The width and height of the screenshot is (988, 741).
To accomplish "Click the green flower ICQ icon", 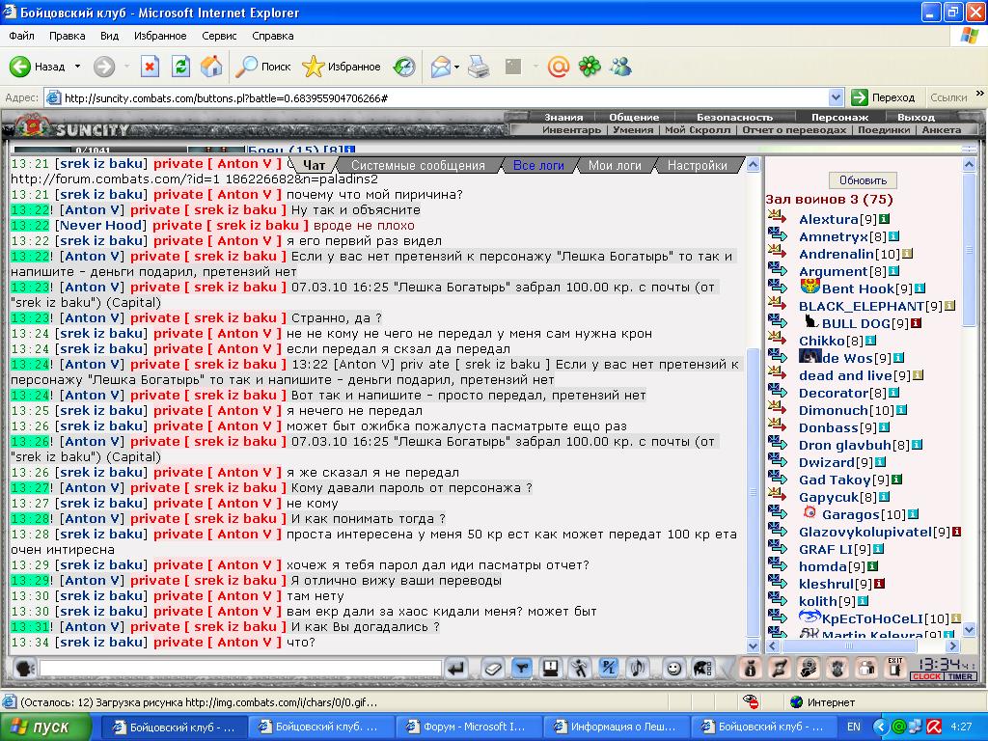I will click(590, 67).
